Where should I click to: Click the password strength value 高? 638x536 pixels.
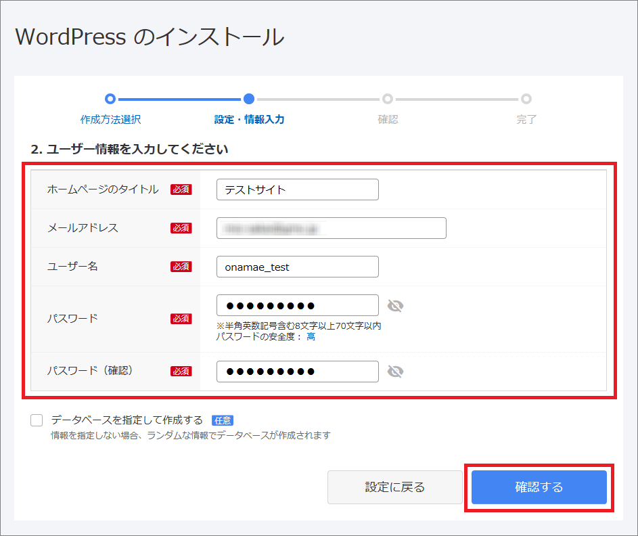point(311,336)
